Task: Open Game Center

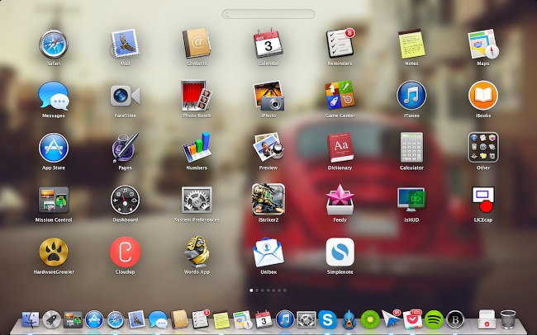Action: 340,96
